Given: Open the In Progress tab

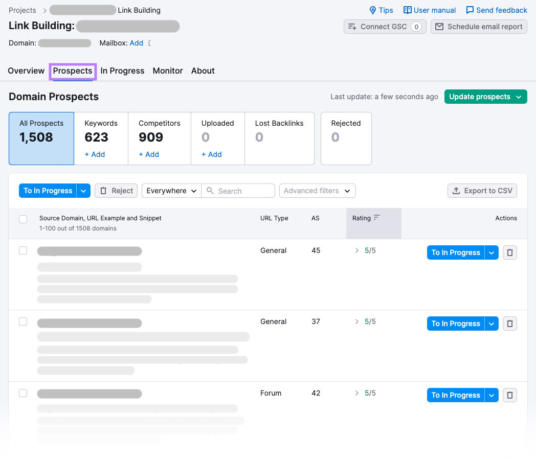Looking at the screenshot, I should click(x=122, y=71).
